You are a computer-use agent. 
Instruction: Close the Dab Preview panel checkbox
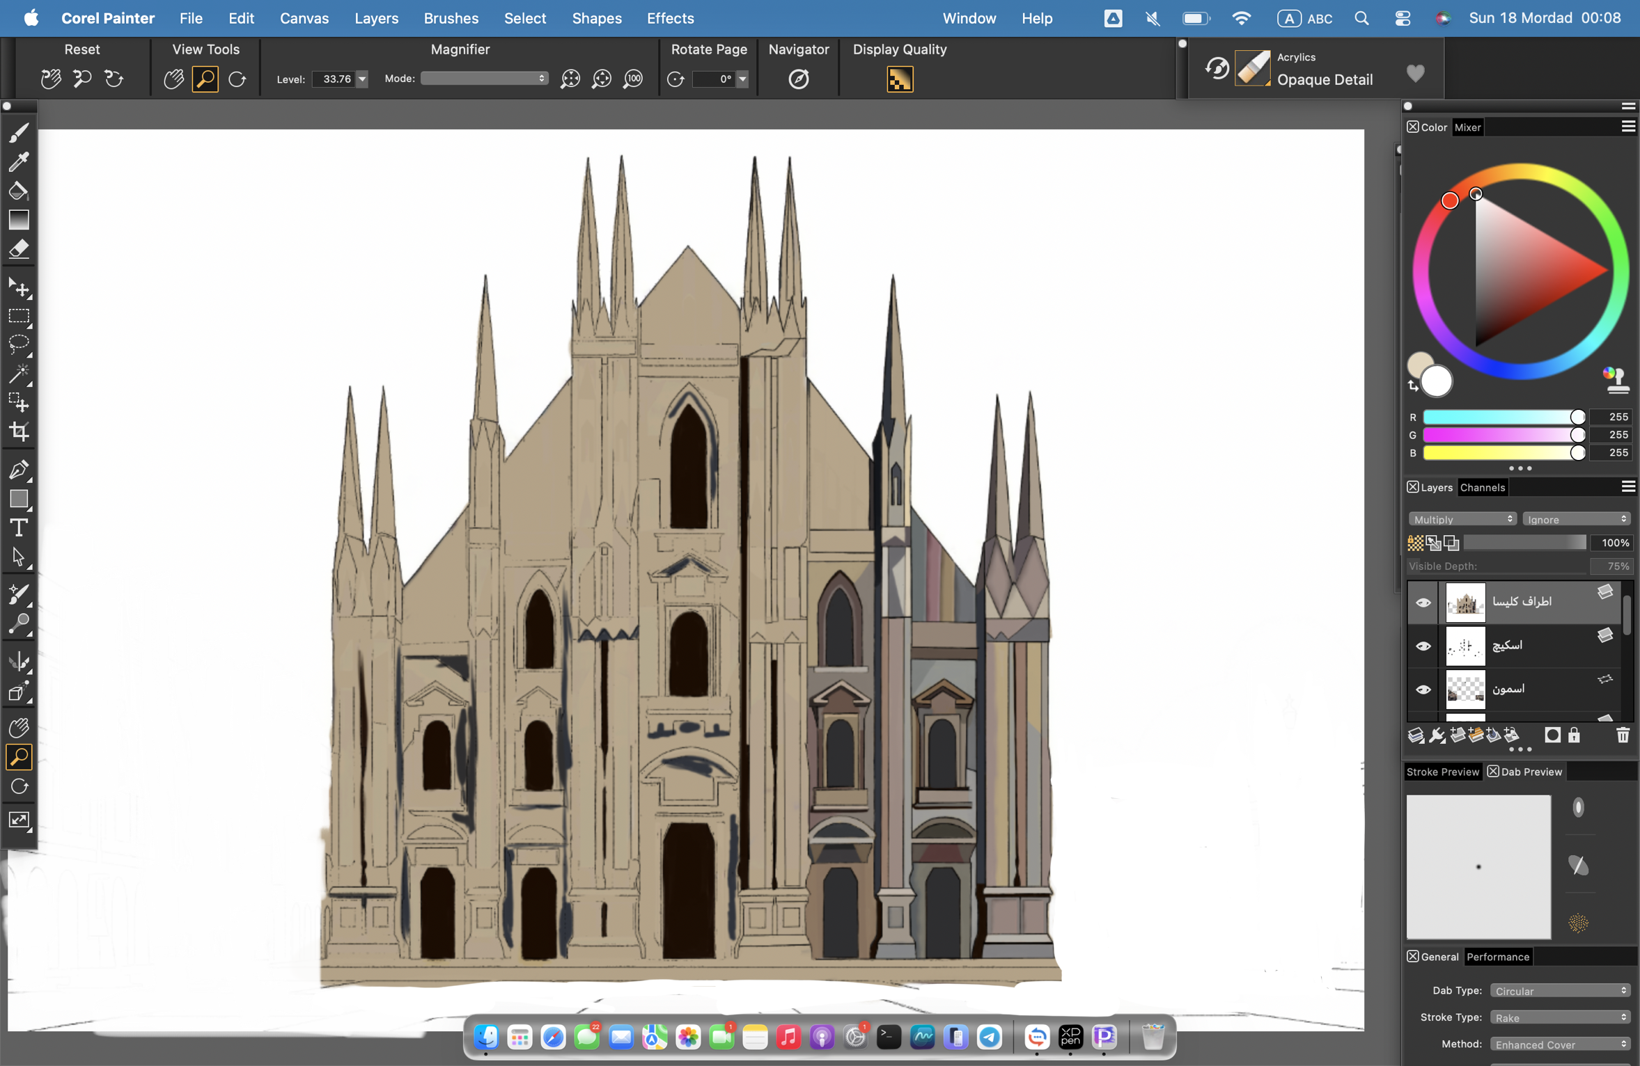pyautogui.click(x=1493, y=771)
